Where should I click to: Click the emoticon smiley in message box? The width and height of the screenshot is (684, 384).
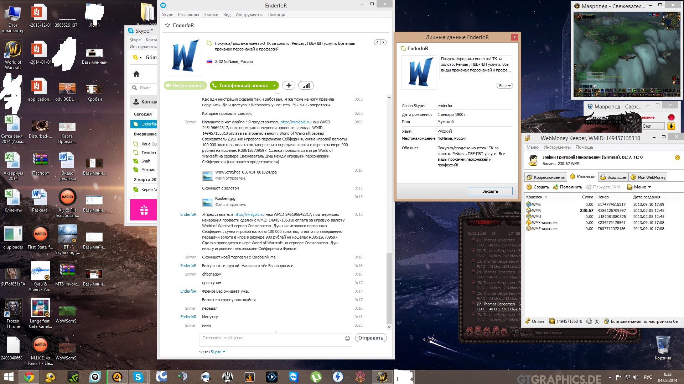(x=347, y=338)
